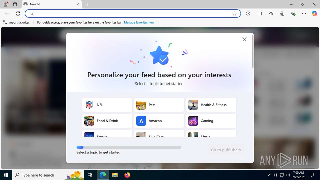This screenshot has width=320, height=180.
Task: Select the NFL topic
Action: click(x=107, y=105)
